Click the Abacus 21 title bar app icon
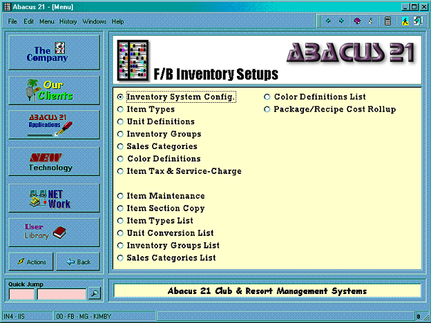 (x=7, y=7)
